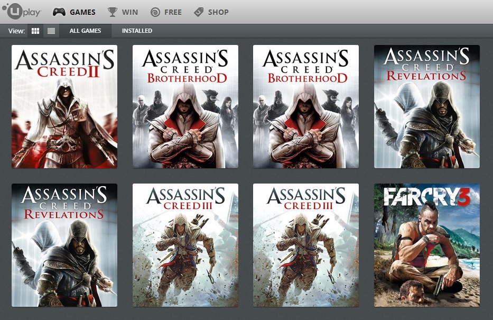Open Brotherhood cover in top row beside Revelations

(x=306, y=107)
